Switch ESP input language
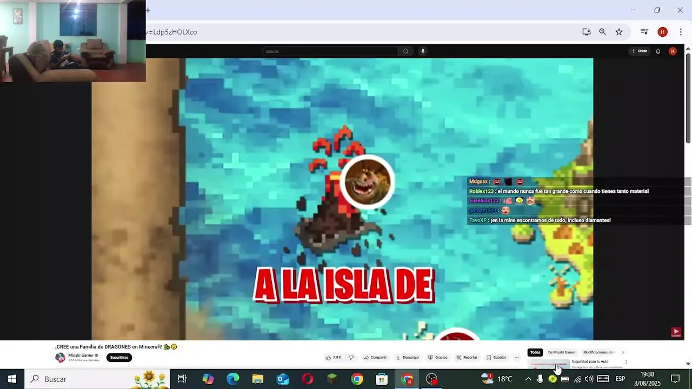 [620, 379]
